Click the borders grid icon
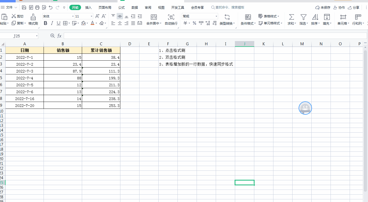Viewport: 368px width, 202px height. [65, 23]
